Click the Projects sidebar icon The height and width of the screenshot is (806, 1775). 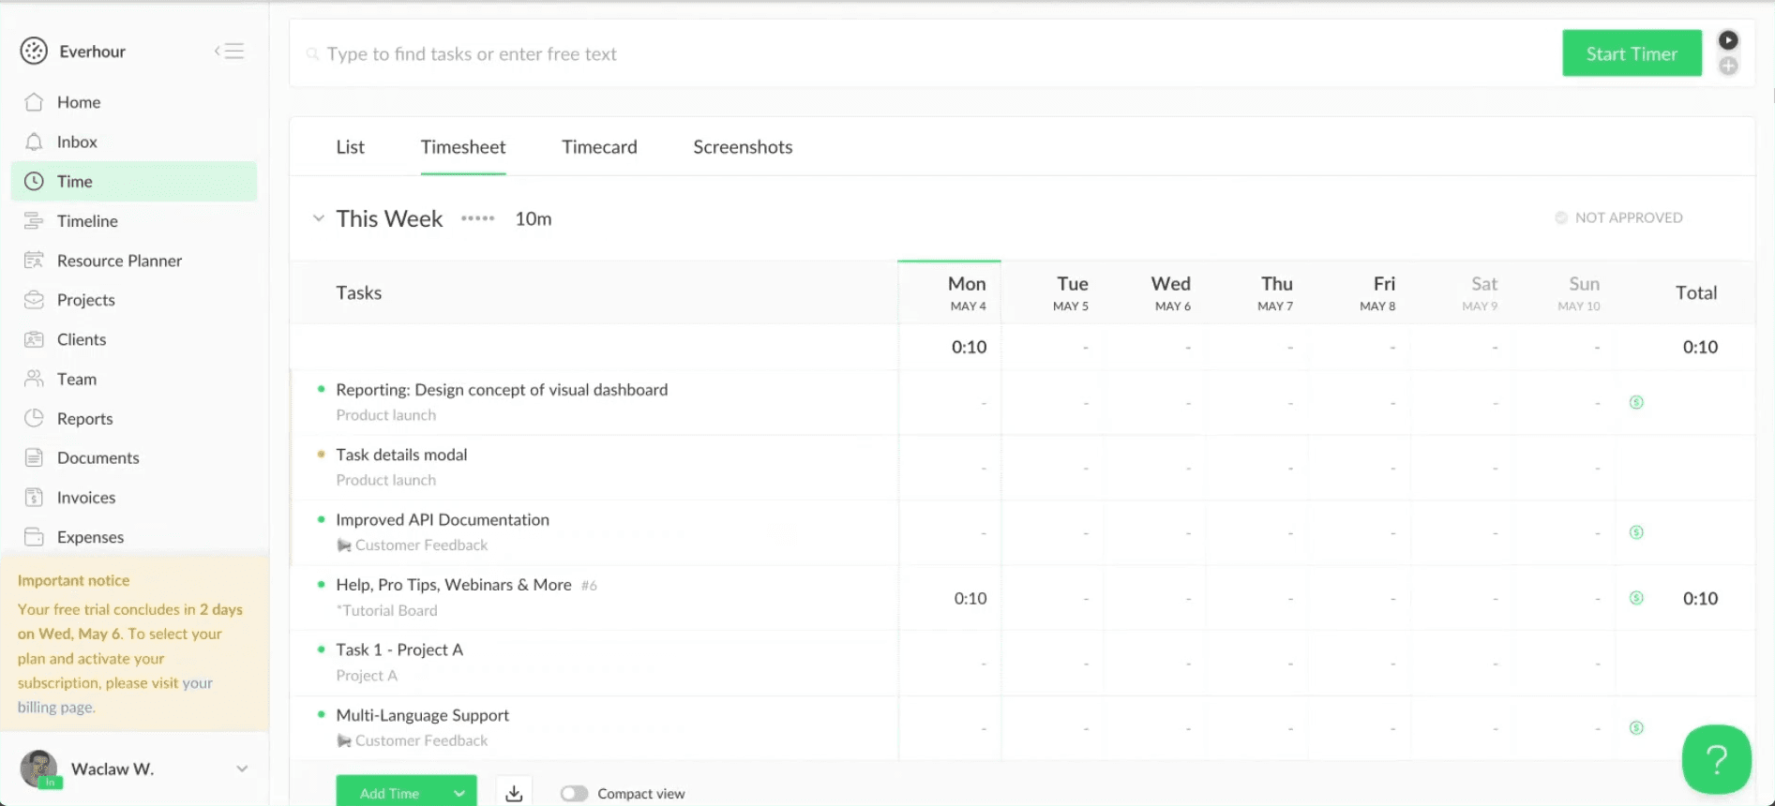[34, 300]
